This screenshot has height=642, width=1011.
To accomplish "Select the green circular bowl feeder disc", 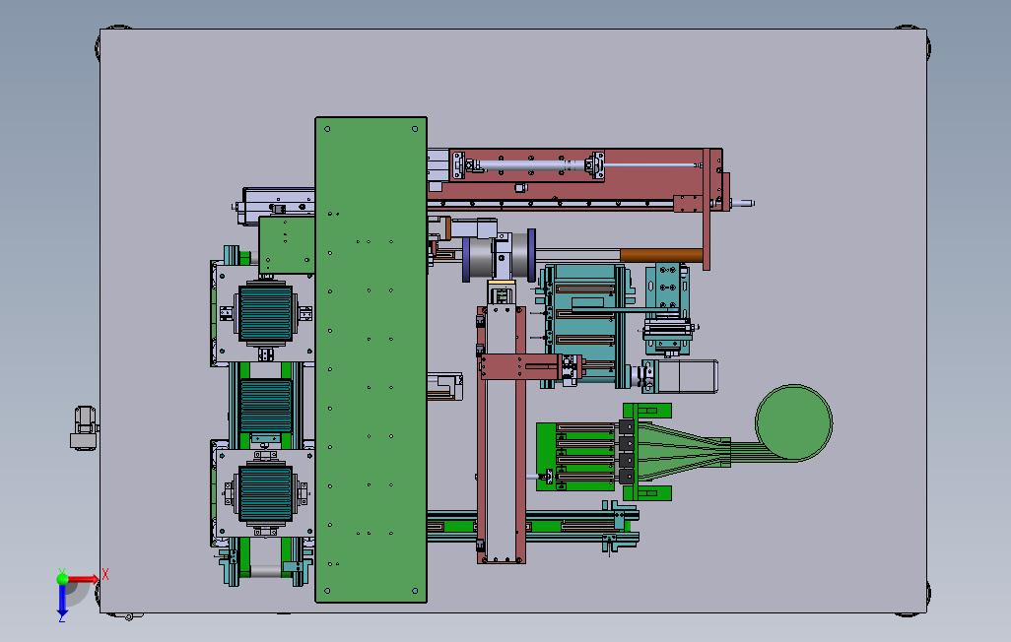I will [x=793, y=422].
